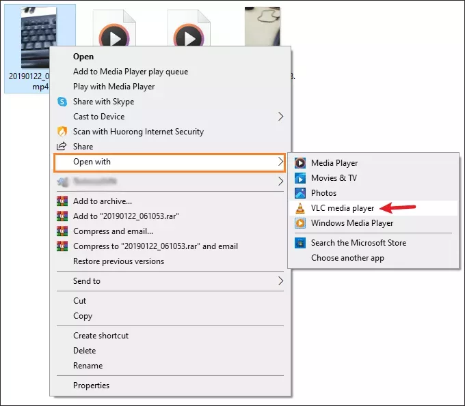The width and height of the screenshot is (465, 406).
Task: Click the Movies & TV app icon
Action: [300, 178]
